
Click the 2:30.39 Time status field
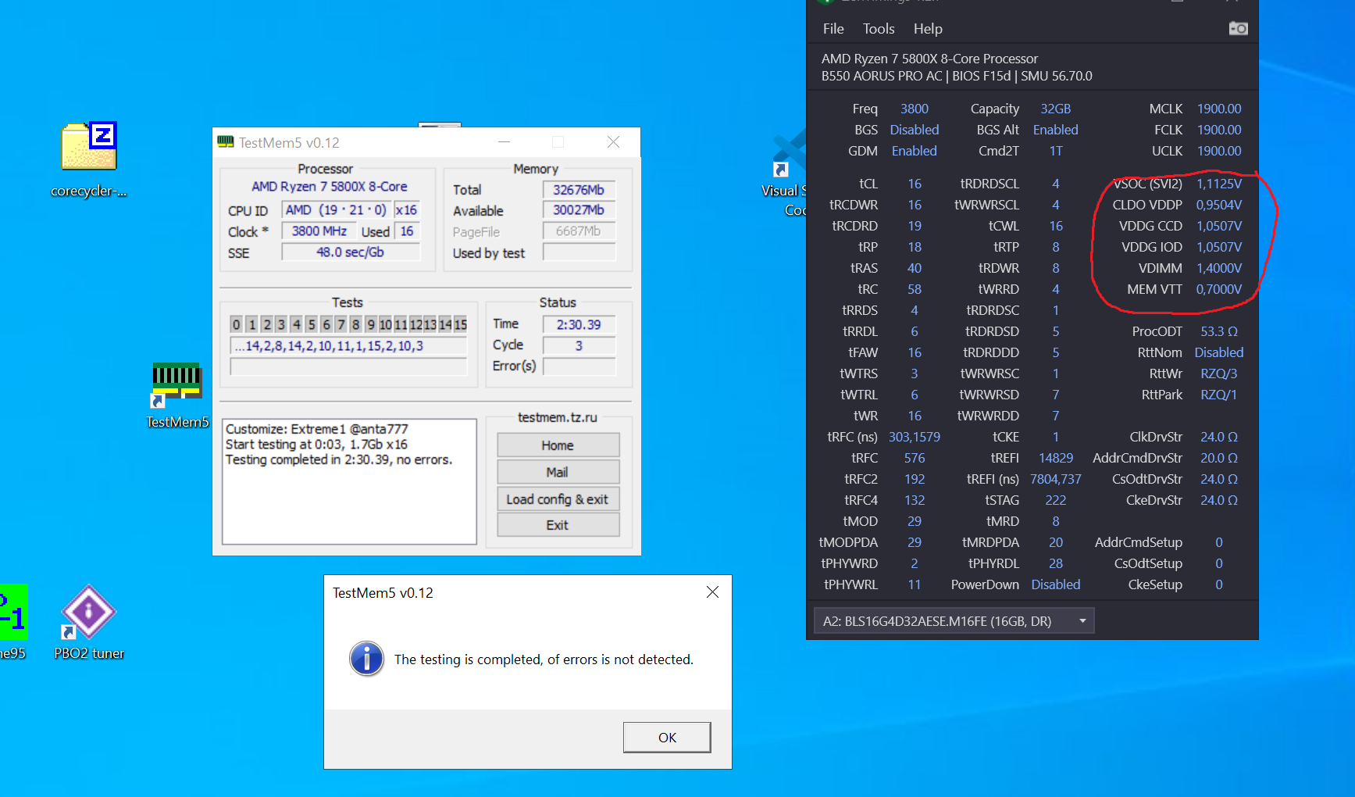(x=579, y=324)
